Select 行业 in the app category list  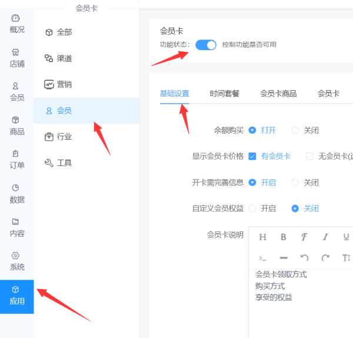[86, 137]
